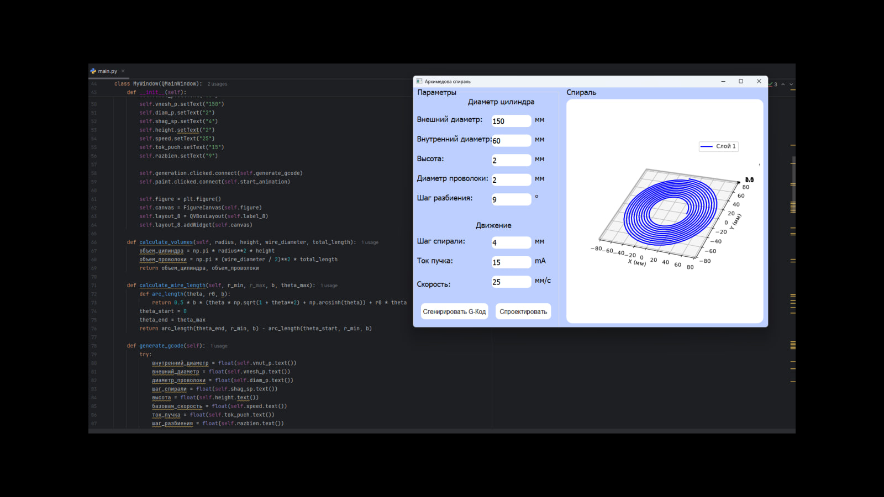The width and height of the screenshot is (884, 497).
Task: Close the main.py editor tab
Action: [x=123, y=71]
